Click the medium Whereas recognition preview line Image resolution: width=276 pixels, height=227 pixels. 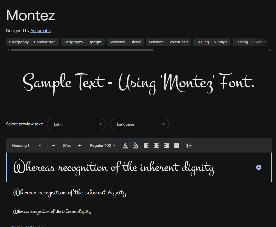point(70,192)
